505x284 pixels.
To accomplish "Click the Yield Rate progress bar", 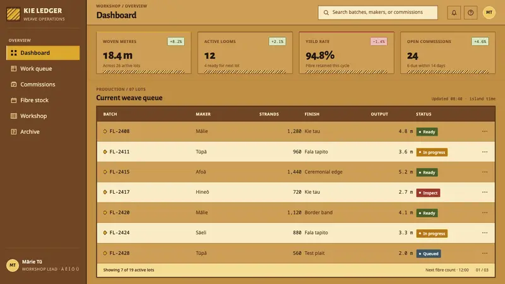I will pyautogui.click(x=347, y=72).
